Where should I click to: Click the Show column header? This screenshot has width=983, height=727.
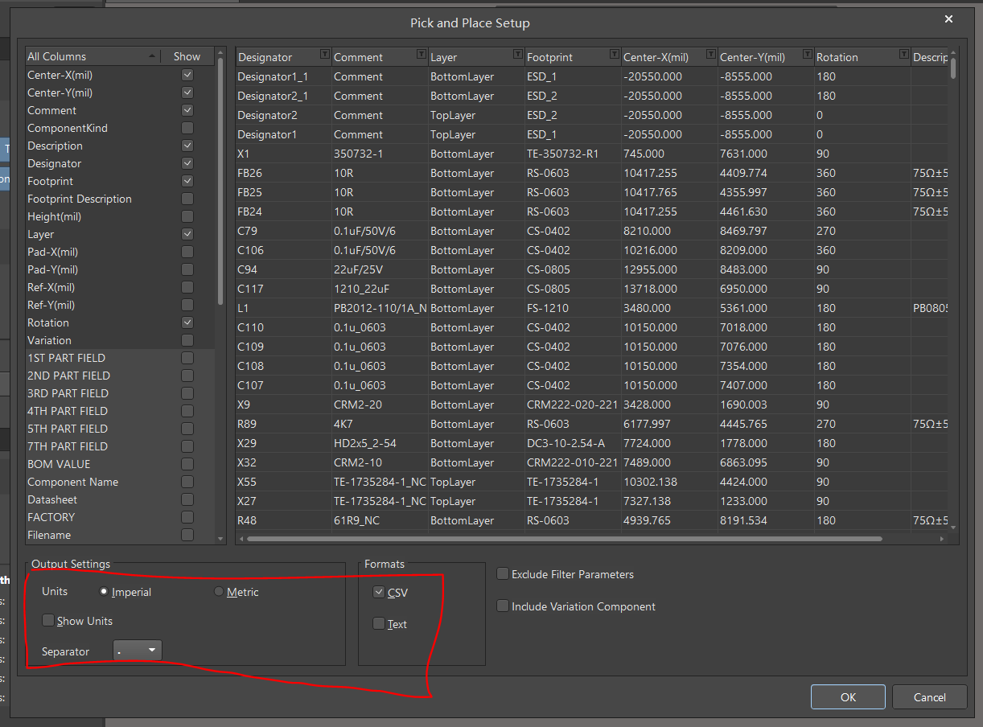coord(187,56)
